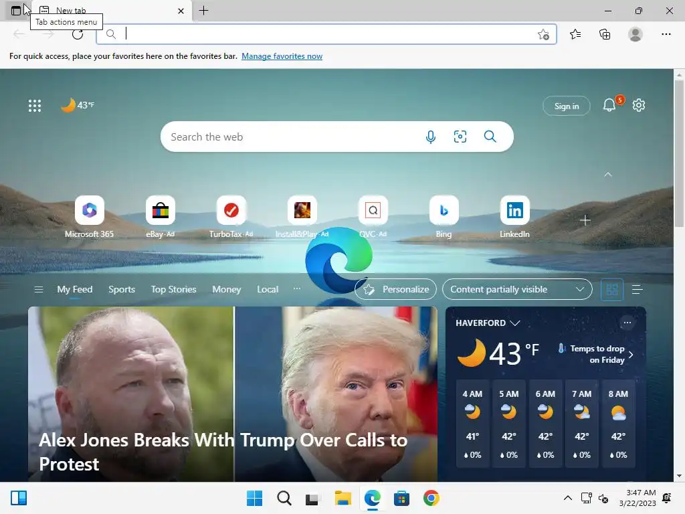
Task: Switch to the Sports tab
Action: (122, 289)
